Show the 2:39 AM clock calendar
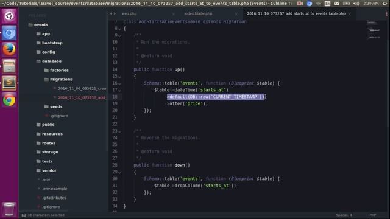Screen dimensions: 390x219 [x=371, y=4]
